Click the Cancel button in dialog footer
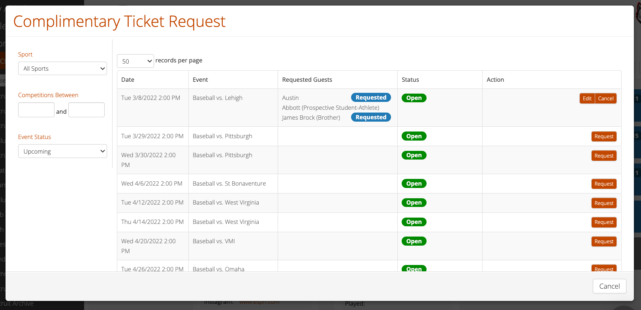Image resolution: width=641 pixels, height=310 pixels. (x=609, y=286)
